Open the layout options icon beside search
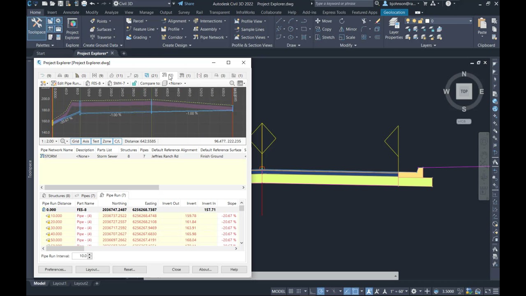 coord(241,83)
